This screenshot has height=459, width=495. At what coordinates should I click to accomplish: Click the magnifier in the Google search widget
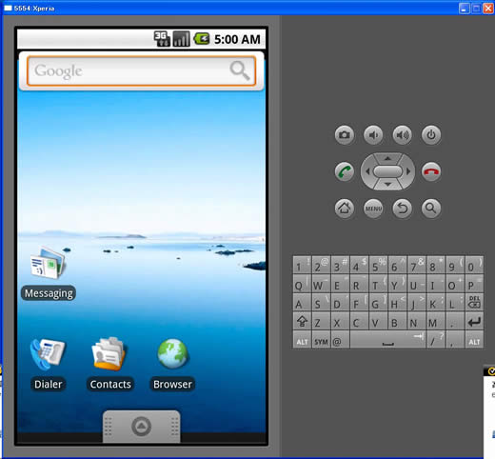(x=240, y=70)
